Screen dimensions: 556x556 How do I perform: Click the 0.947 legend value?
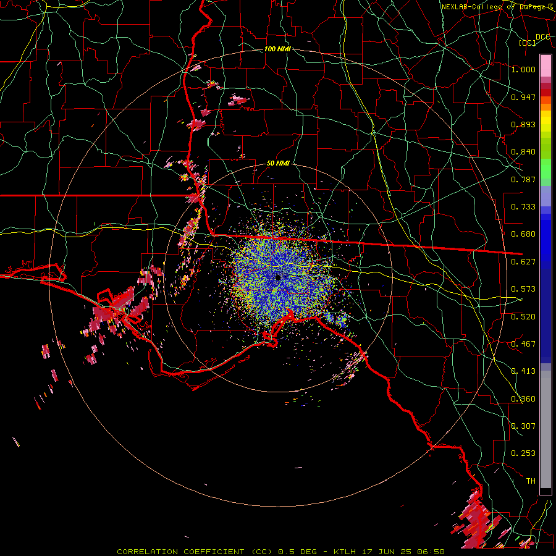coord(523,97)
